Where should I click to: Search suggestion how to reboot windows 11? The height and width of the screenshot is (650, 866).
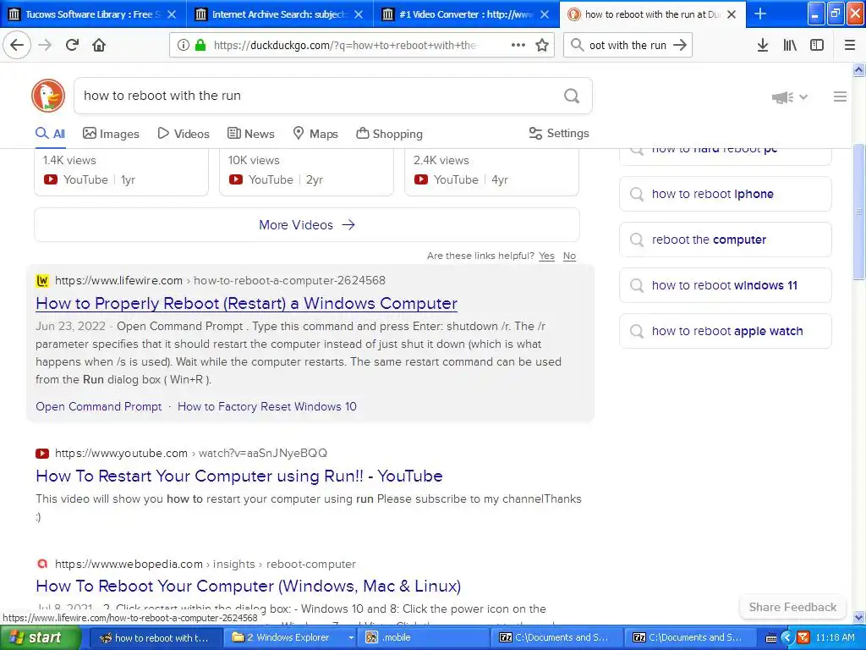coord(725,286)
